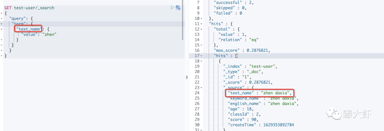Image resolution: width=384 pixels, height=131 pixels.
Task: Click the "age" : 18 response line
Action: (241, 109)
